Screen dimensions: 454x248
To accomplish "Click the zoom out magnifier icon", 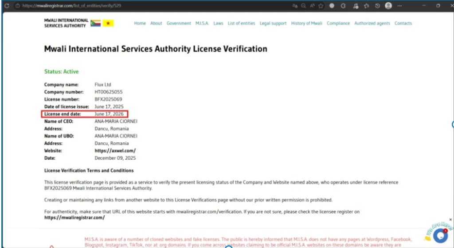I will 303,6.
